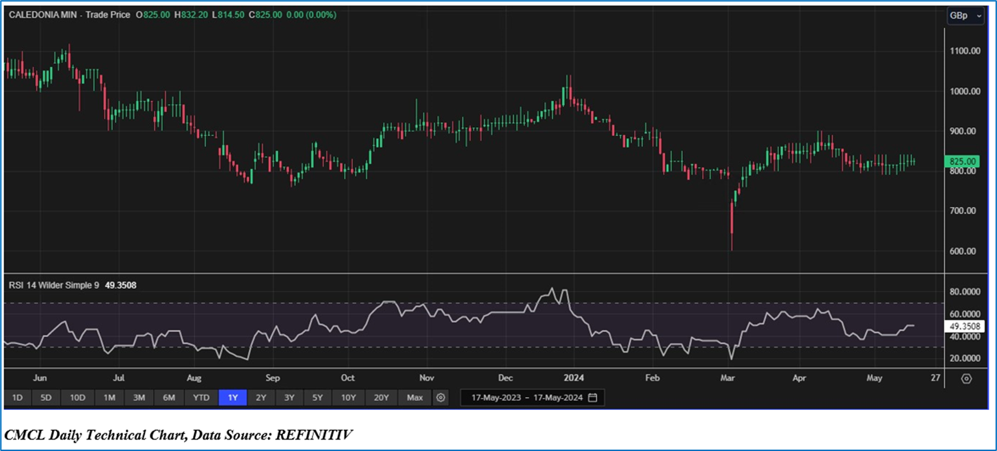Click the 825.00 current price label
This screenshot has width=997, height=451.
(x=963, y=162)
